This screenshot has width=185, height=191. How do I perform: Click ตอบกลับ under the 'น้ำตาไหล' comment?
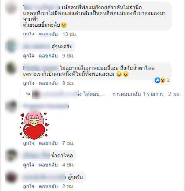coord(48,165)
